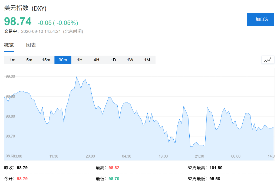Click the 21:30 time axis label
The image size is (277, 187).
click(199, 156)
